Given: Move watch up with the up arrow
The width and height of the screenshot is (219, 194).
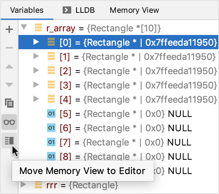Looking at the screenshot, I should click(10, 67).
